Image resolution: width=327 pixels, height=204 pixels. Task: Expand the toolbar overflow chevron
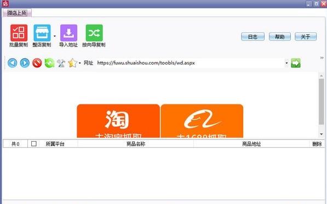coord(322,57)
